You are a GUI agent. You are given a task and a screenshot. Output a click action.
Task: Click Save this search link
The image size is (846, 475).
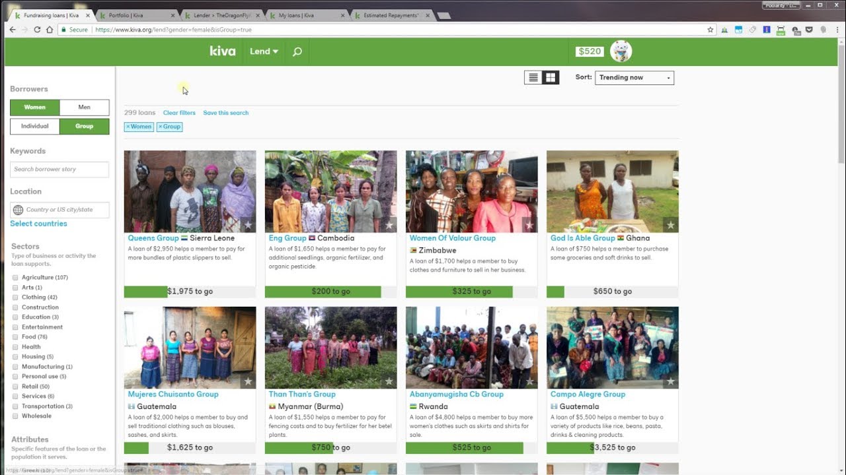(x=226, y=113)
